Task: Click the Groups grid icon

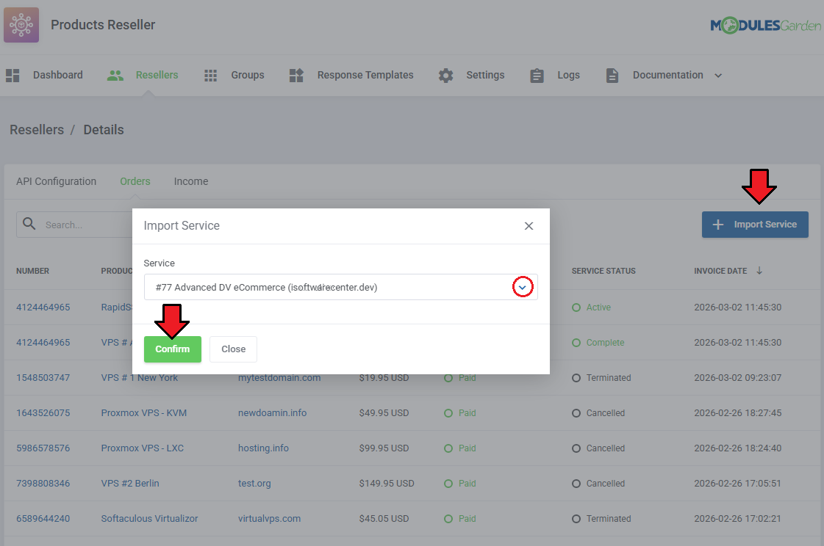Action: pos(211,75)
